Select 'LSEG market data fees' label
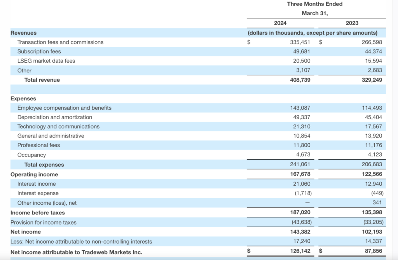Screen dimensions: 398x260 (46, 61)
